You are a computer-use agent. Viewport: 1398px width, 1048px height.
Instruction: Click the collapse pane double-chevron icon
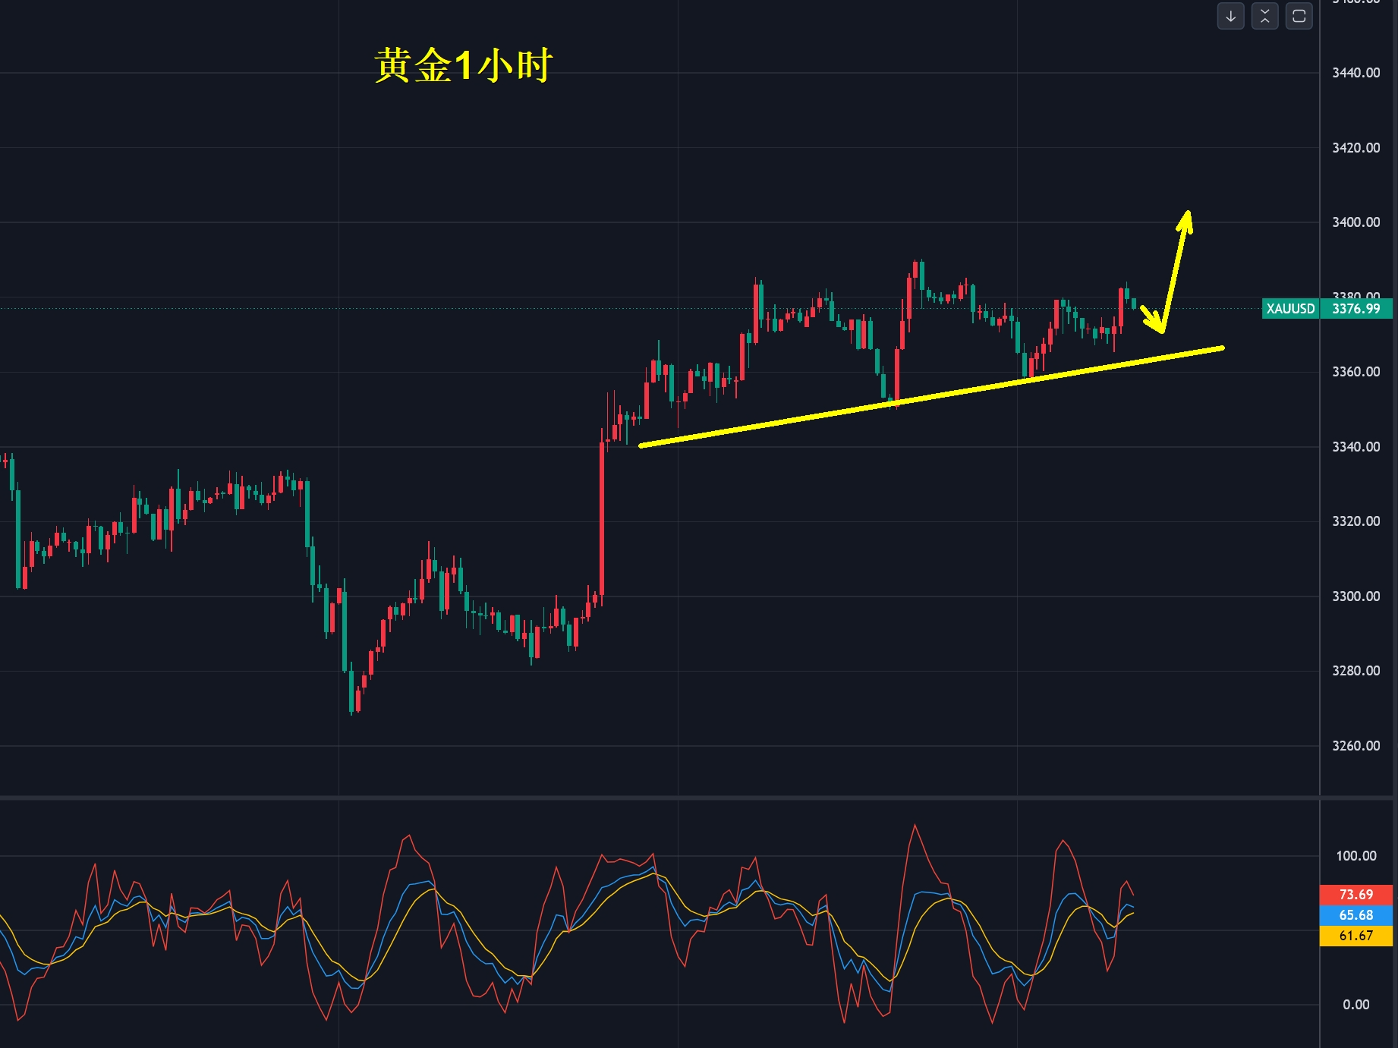(x=1264, y=16)
